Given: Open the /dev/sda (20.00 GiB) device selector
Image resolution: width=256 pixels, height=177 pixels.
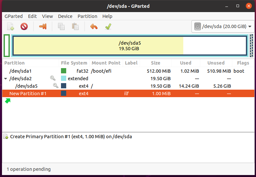Looking at the screenshot, I should tap(223, 26).
